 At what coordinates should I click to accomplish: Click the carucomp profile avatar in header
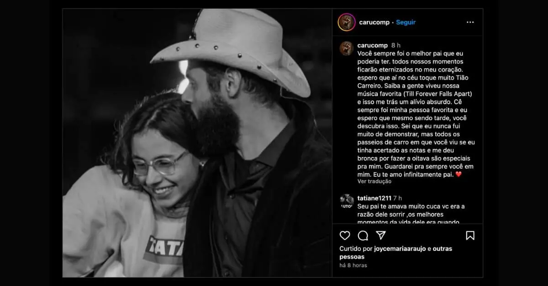(347, 22)
